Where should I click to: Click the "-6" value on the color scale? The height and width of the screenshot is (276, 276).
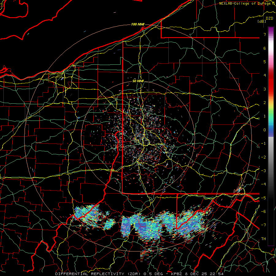263,212
